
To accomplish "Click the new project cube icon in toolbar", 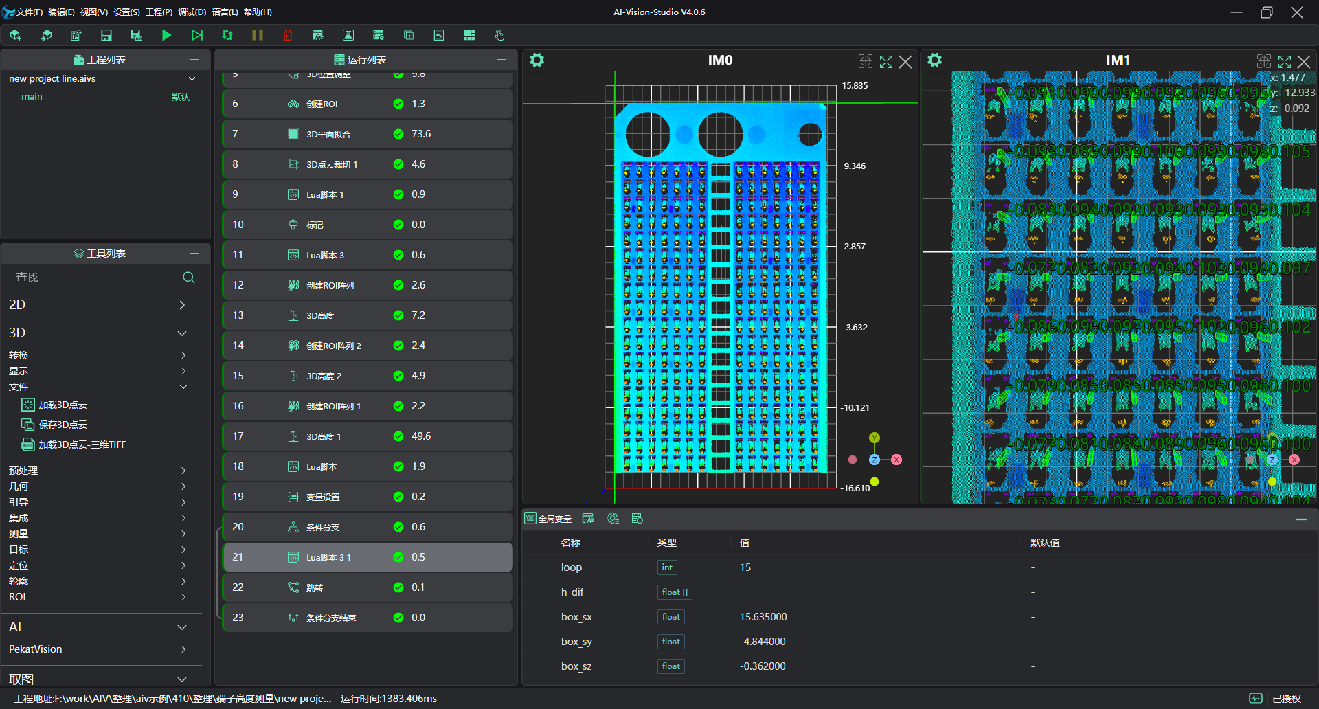I will pos(15,35).
